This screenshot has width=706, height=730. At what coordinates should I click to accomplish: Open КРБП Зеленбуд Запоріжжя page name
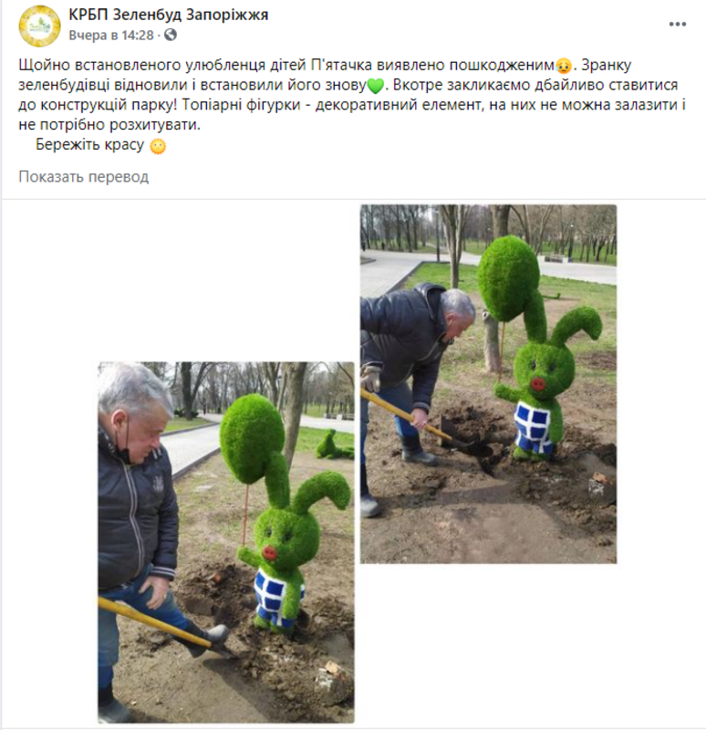(x=169, y=15)
